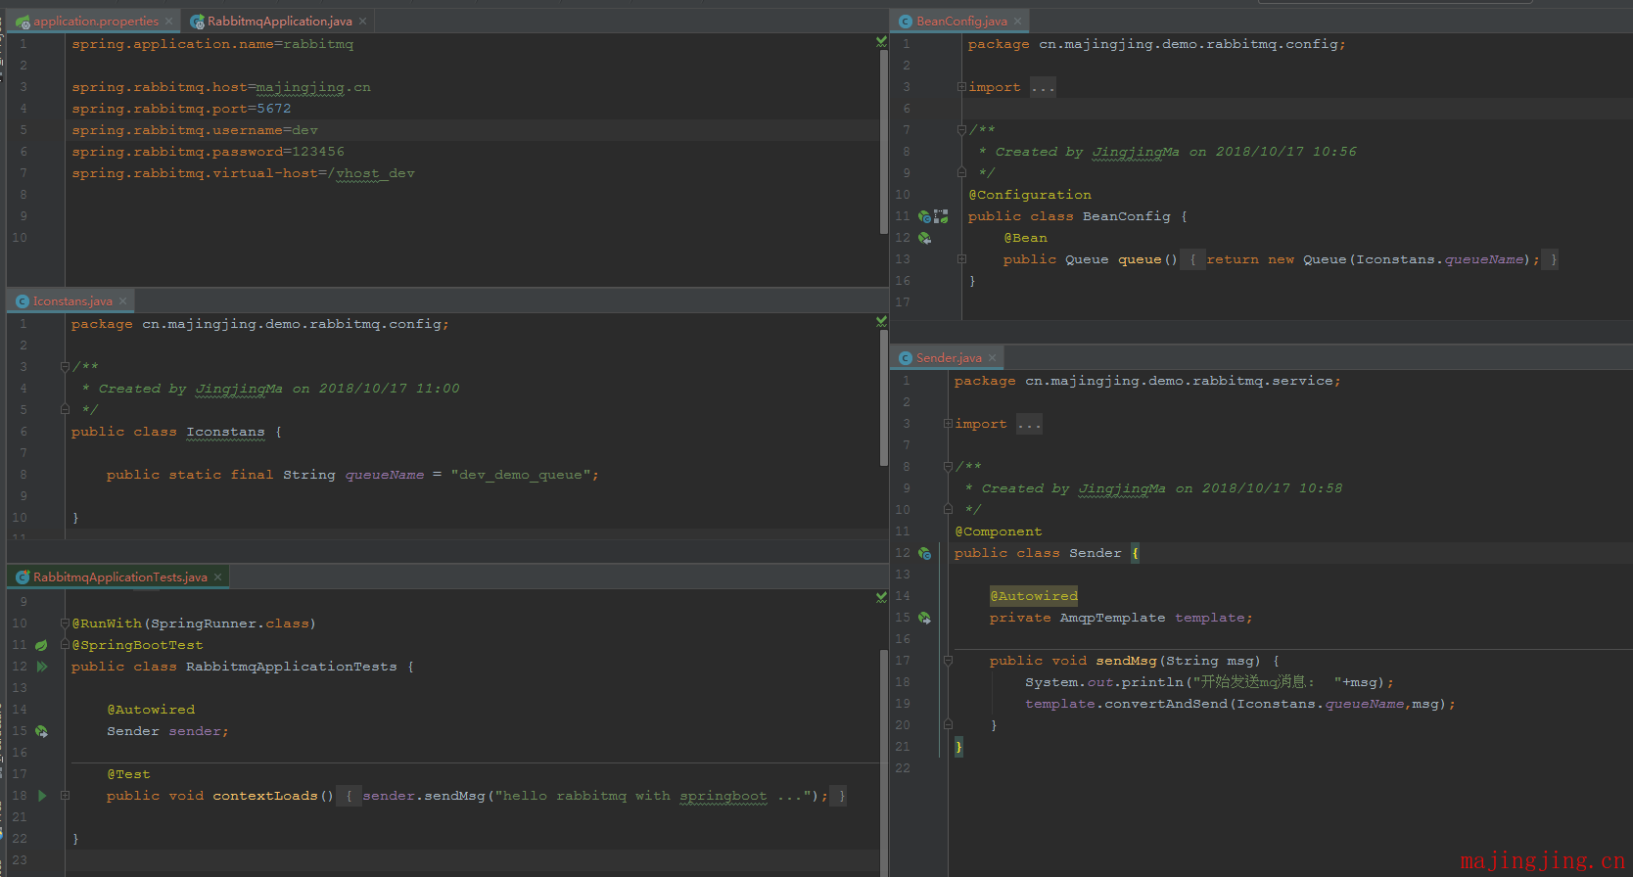Close the Sender.java tab

pyautogui.click(x=992, y=357)
